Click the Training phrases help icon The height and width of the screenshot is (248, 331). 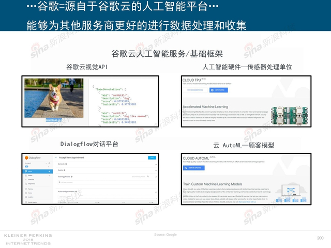tap(72, 177)
